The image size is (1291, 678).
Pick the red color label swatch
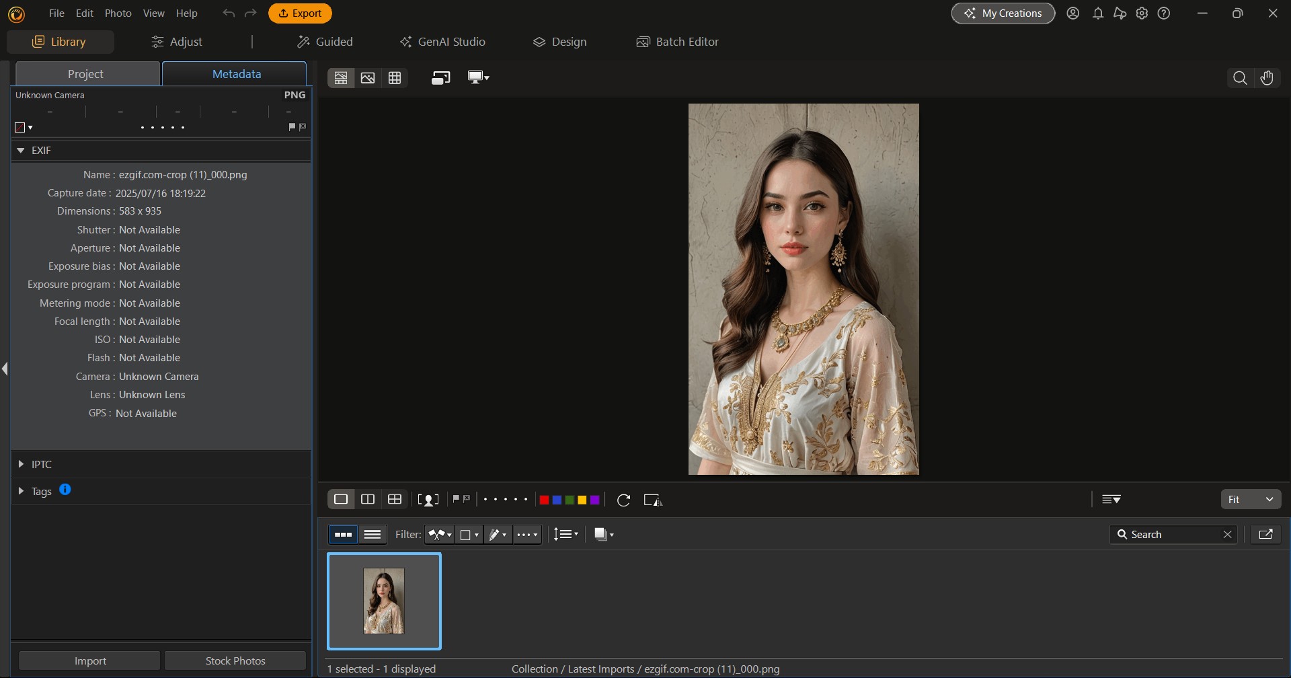click(x=545, y=499)
